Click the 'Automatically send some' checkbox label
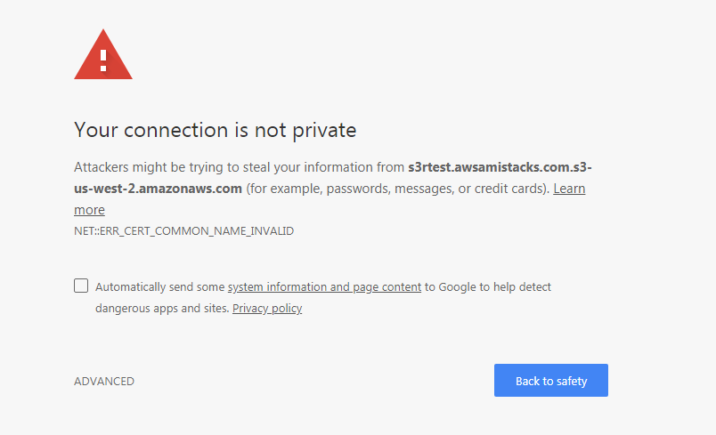This screenshot has width=716, height=435. [x=159, y=287]
